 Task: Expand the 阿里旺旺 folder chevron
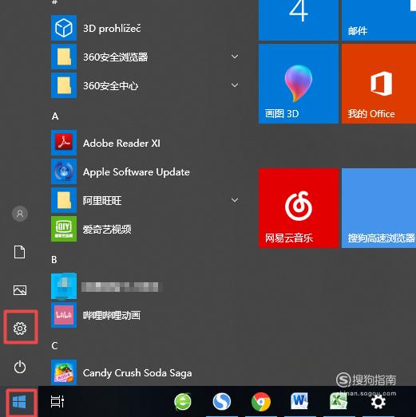pyautogui.click(x=235, y=200)
